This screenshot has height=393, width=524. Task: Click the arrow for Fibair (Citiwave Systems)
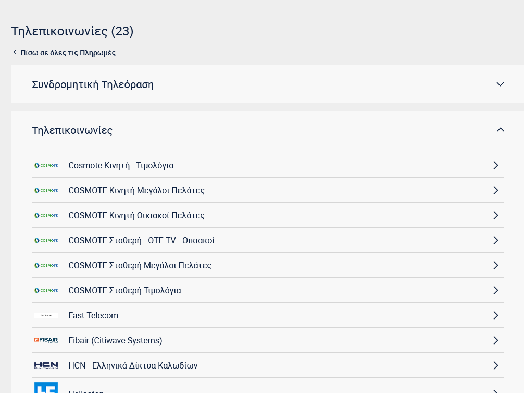point(496,340)
